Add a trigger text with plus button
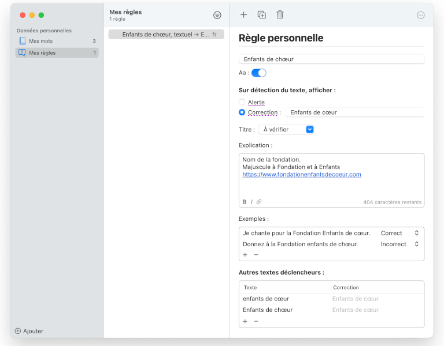 [245, 321]
